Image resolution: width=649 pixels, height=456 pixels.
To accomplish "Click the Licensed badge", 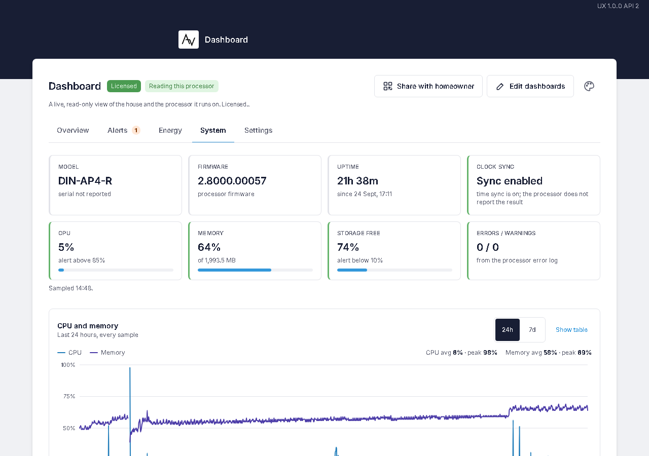I will tap(124, 86).
